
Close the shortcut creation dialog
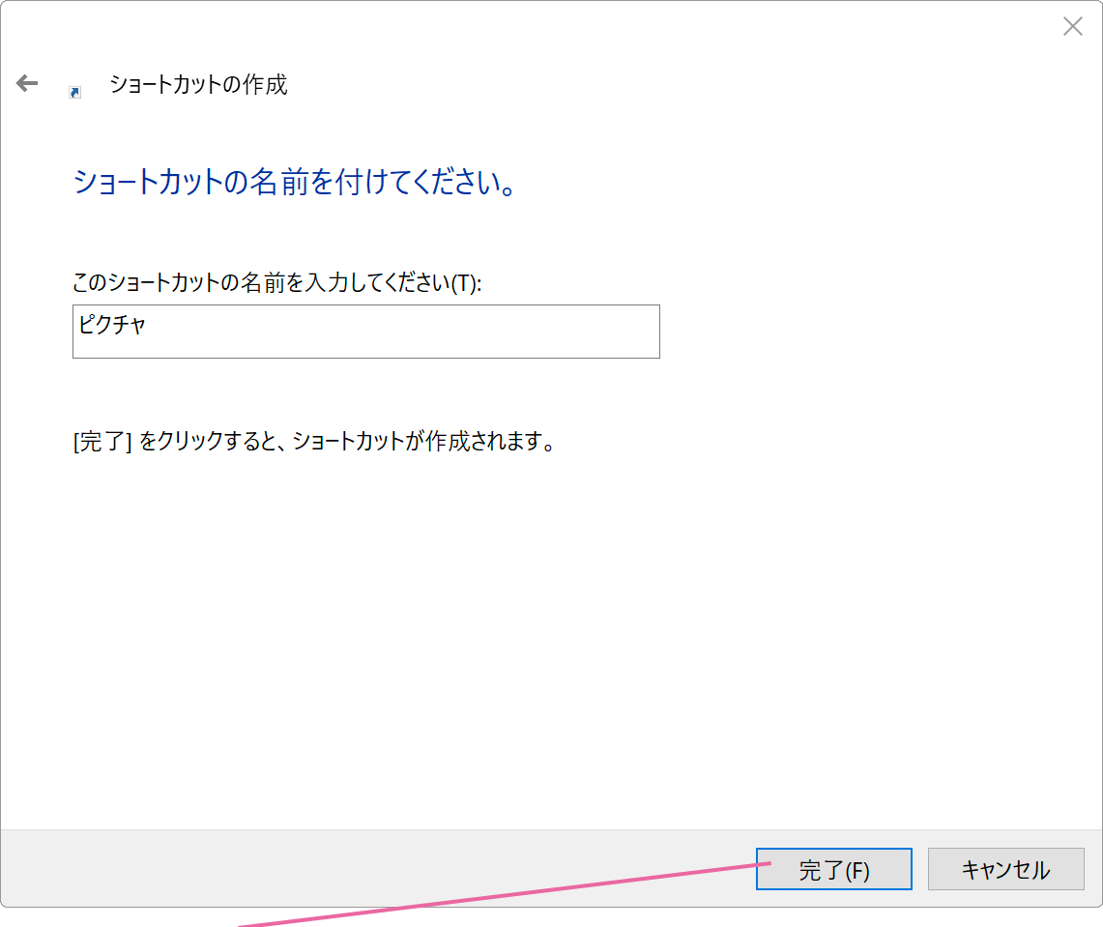pos(1072,27)
